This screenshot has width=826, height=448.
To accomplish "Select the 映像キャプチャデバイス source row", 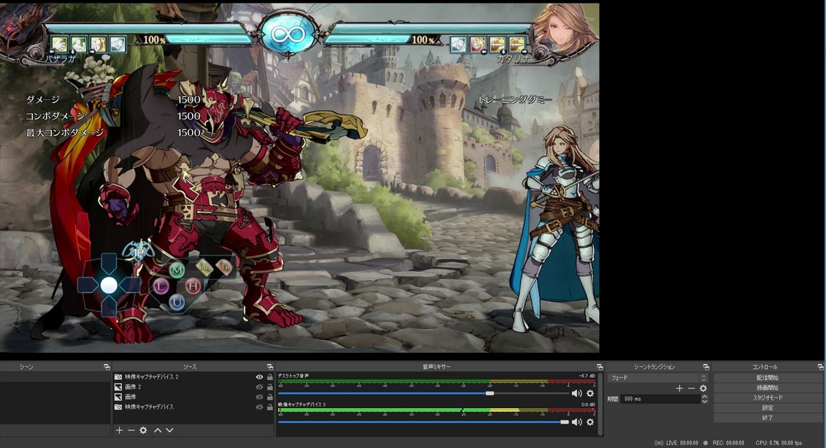I will pos(193,407).
